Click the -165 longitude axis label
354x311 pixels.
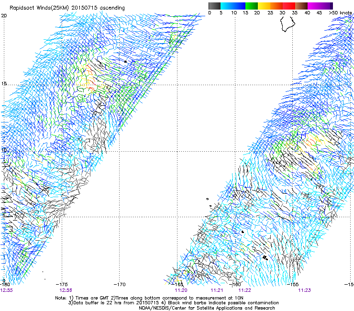click(x=177, y=284)
